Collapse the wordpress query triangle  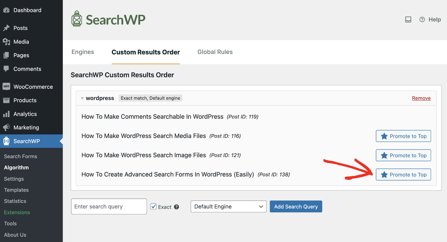point(82,98)
